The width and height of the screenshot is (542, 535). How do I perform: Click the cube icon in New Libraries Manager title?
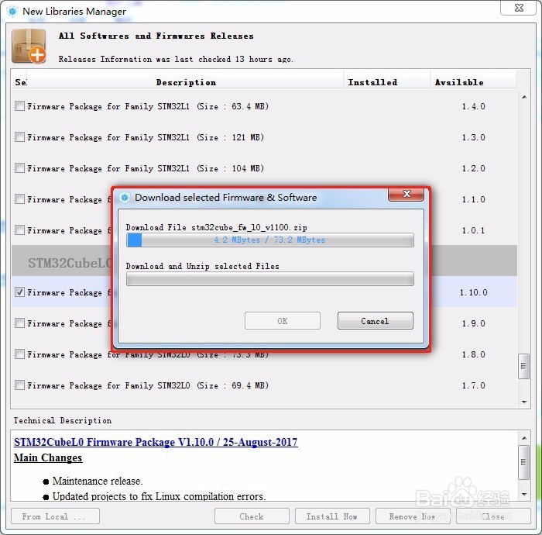pos(13,12)
